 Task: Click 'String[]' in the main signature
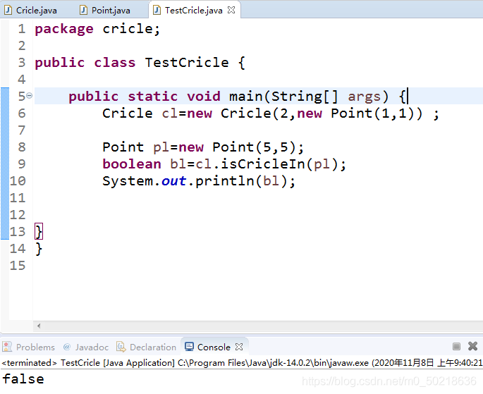[x=305, y=97]
